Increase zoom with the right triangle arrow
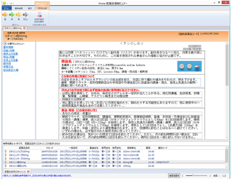 [x=210, y=176]
